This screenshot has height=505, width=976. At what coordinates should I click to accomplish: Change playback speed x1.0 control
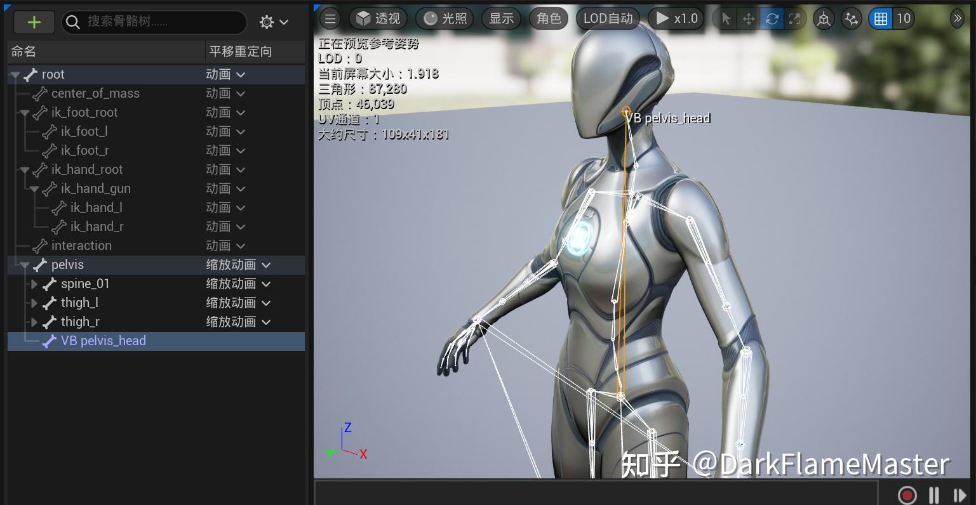click(676, 18)
